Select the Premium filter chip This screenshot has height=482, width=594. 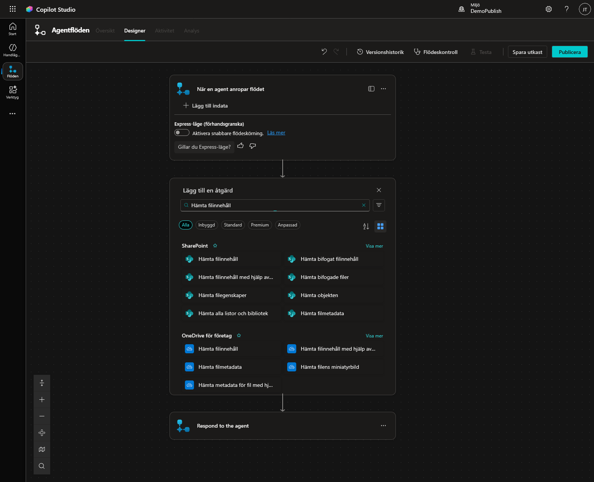click(x=260, y=225)
